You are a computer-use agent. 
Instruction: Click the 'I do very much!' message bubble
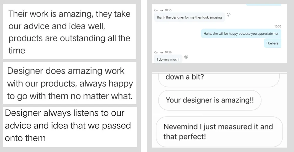pos(168,60)
